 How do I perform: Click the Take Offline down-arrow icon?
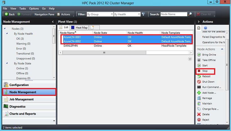pos(199,60)
